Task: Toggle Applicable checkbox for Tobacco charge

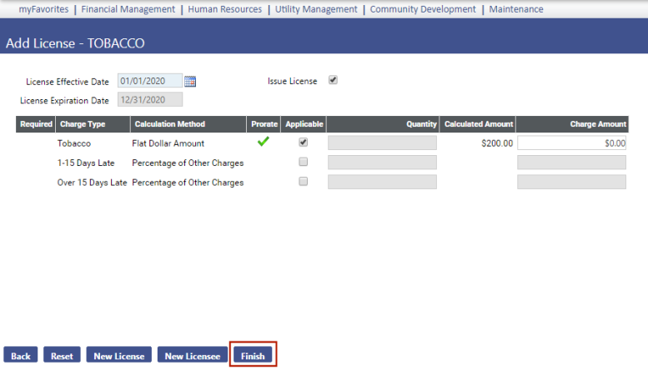Action: [303, 143]
